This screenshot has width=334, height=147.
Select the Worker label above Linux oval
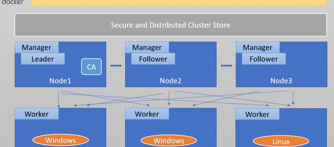(257, 114)
